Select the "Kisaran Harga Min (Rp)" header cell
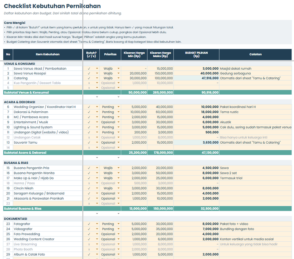Image resolution: width=294 pixels, height=259 pixels. (x=134, y=54)
